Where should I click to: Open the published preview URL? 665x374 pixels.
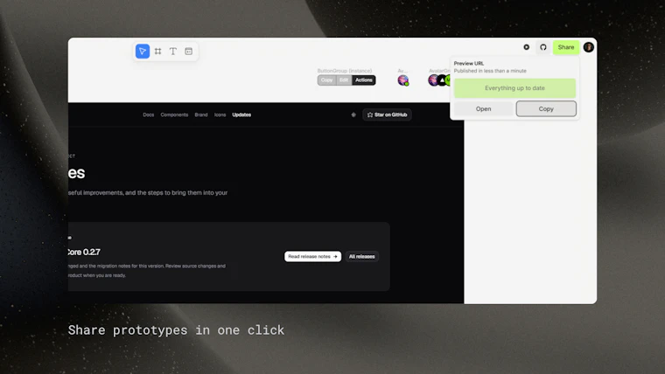coord(484,109)
